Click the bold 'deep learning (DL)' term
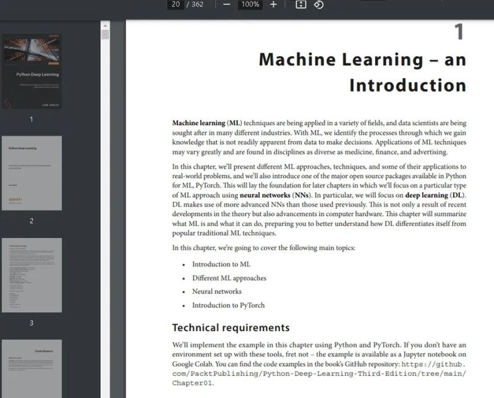 coord(435,195)
